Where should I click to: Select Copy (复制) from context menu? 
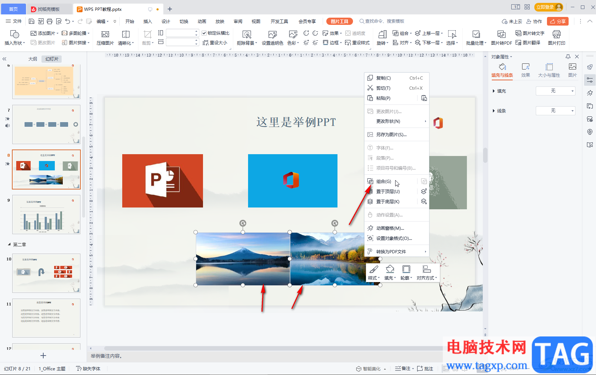point(397,78)
